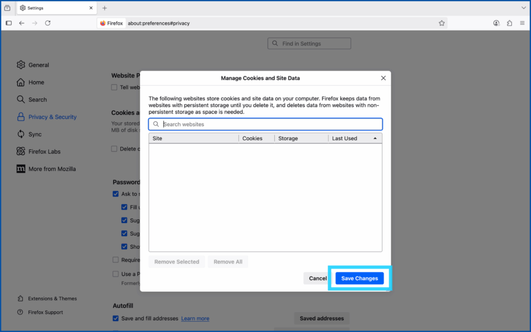This screenshot has height=332, width=531.
Task: Sort by the Last Used column arrow
Action: 375,139
